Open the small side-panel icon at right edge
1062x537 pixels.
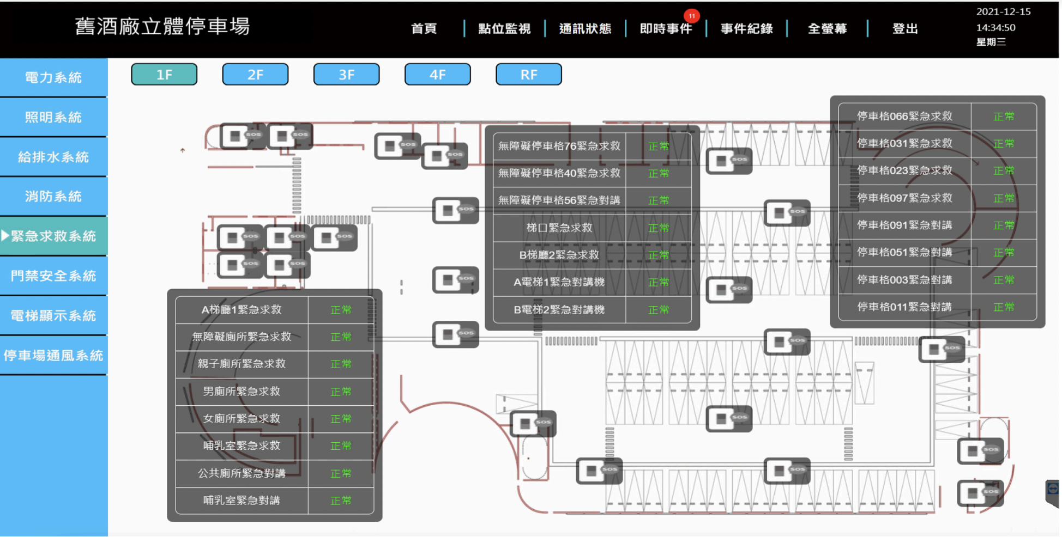click(x=1052, y=489)
